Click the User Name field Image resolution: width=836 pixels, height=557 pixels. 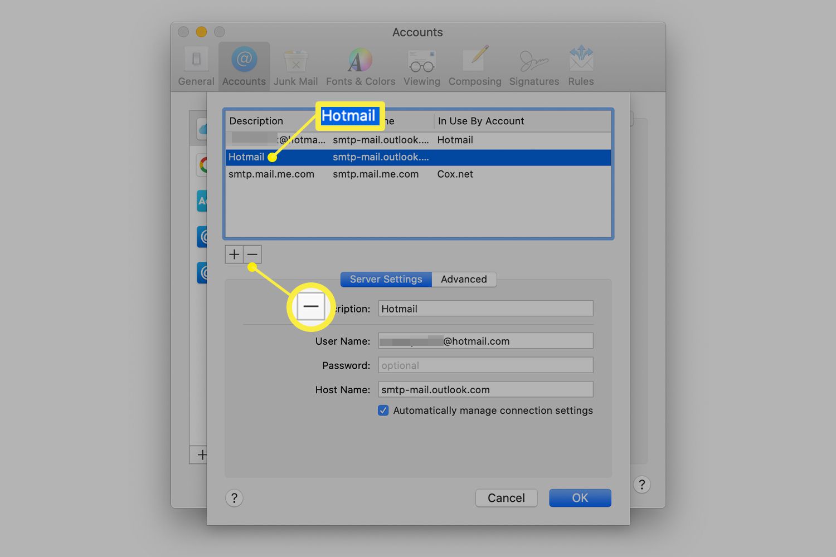485,341
